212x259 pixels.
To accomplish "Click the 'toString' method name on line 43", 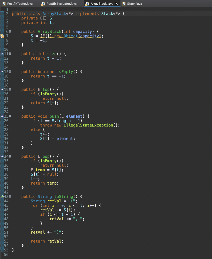I will pos(63,197).
